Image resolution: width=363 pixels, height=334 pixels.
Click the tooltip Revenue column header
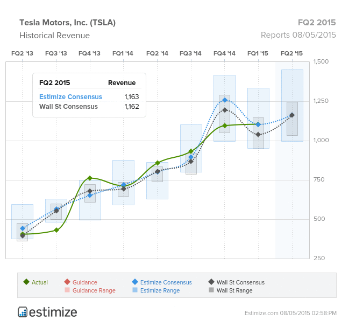coord(122,83)
